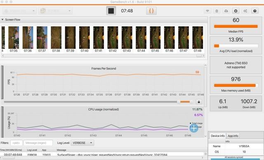This screenshot has width=264, height=160.
Task: Switch to the App info tab
Action: point(233,136)
